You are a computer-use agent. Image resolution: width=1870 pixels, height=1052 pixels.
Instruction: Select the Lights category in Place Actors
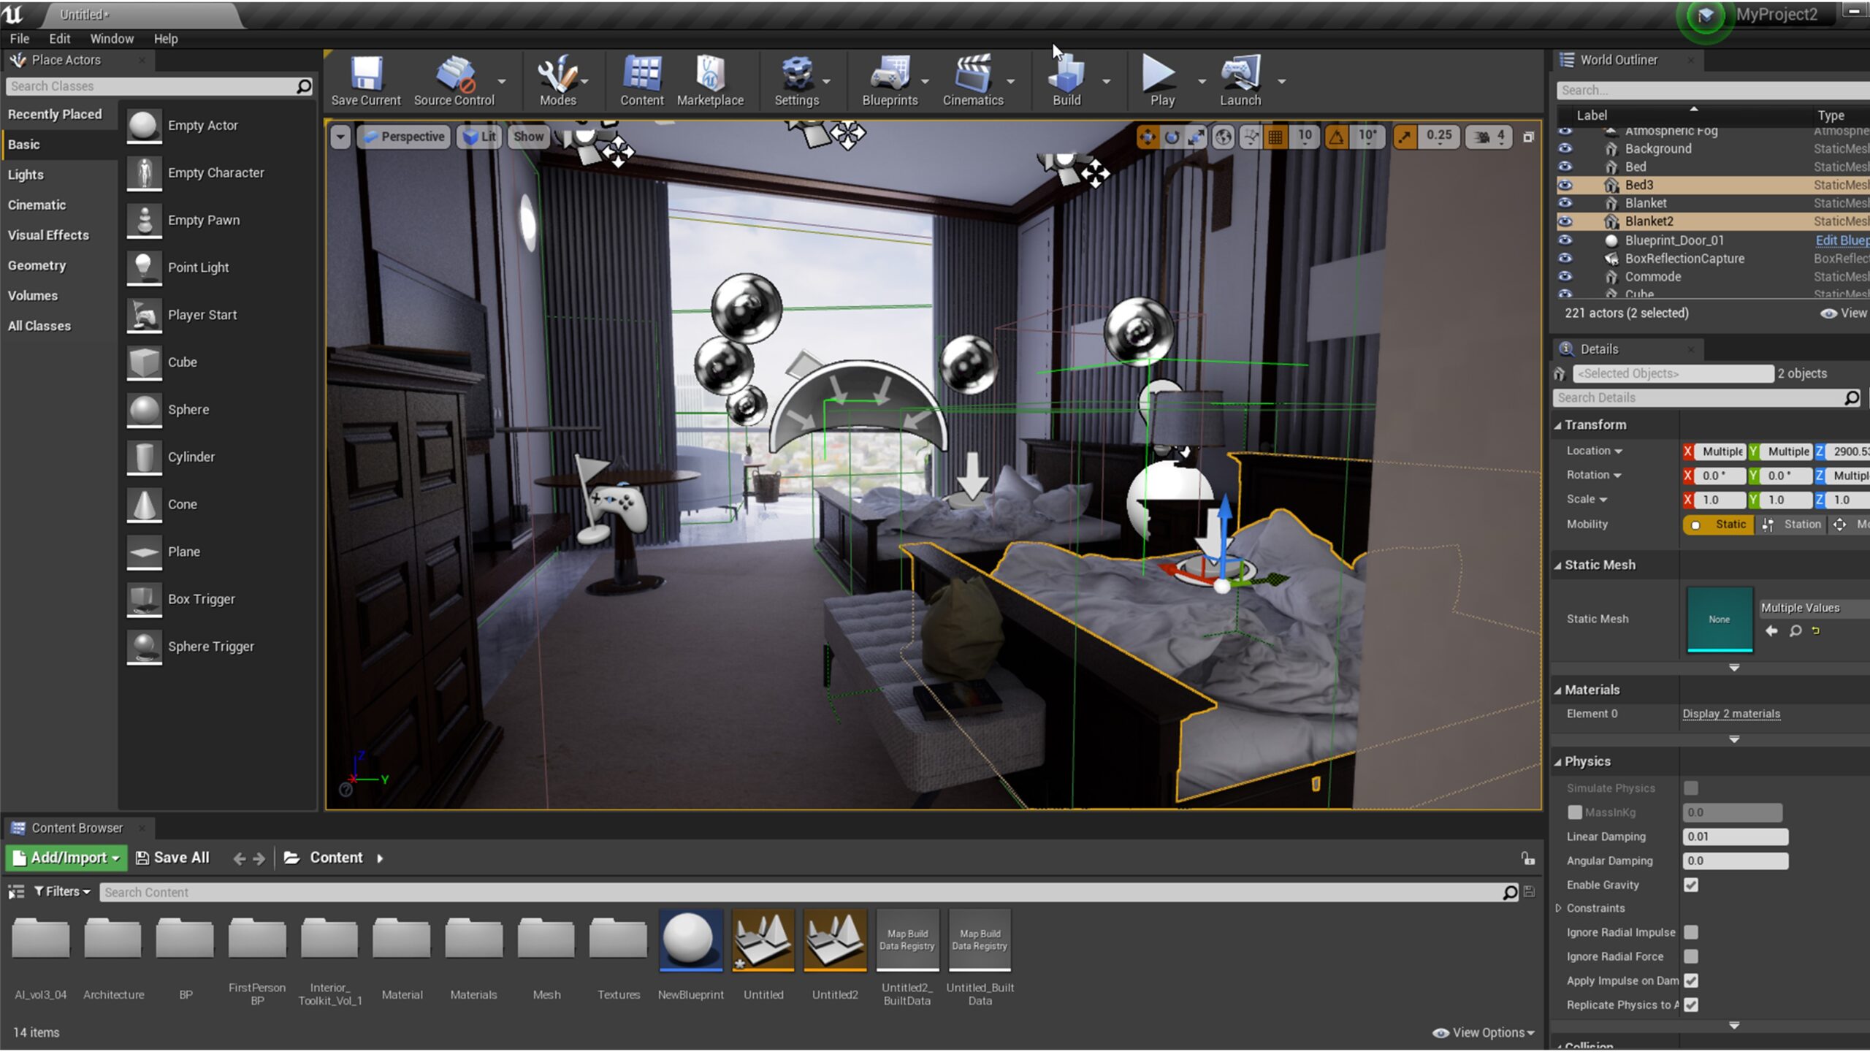[26, 175]
